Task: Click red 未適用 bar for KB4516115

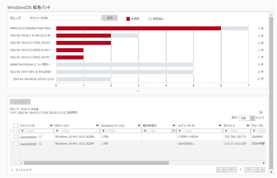Action: point(138,28)
